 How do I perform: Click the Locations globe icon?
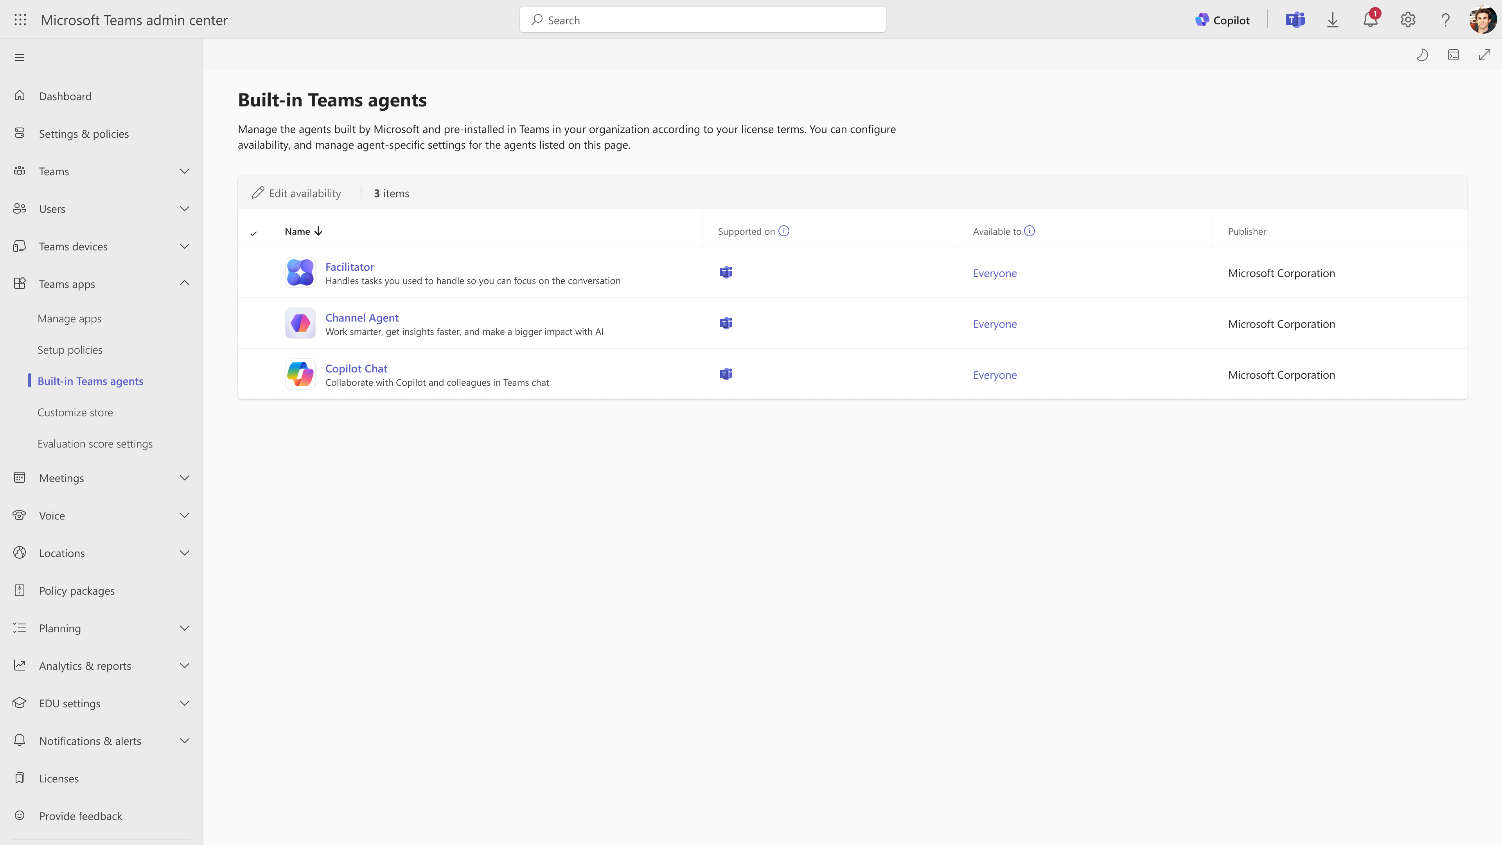pos(20,552)
